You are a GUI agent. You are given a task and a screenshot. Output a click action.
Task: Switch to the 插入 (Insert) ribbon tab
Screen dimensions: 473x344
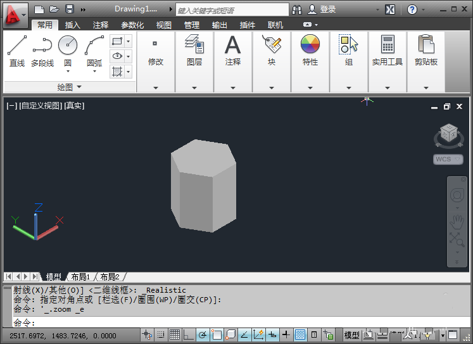[x=73, y=25]
